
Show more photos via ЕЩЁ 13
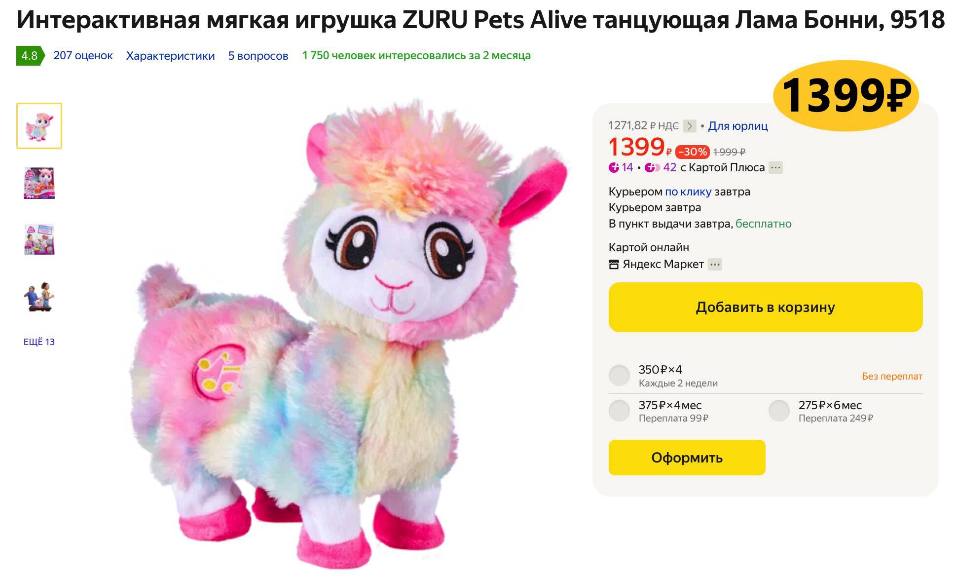(x=39, y=342)
